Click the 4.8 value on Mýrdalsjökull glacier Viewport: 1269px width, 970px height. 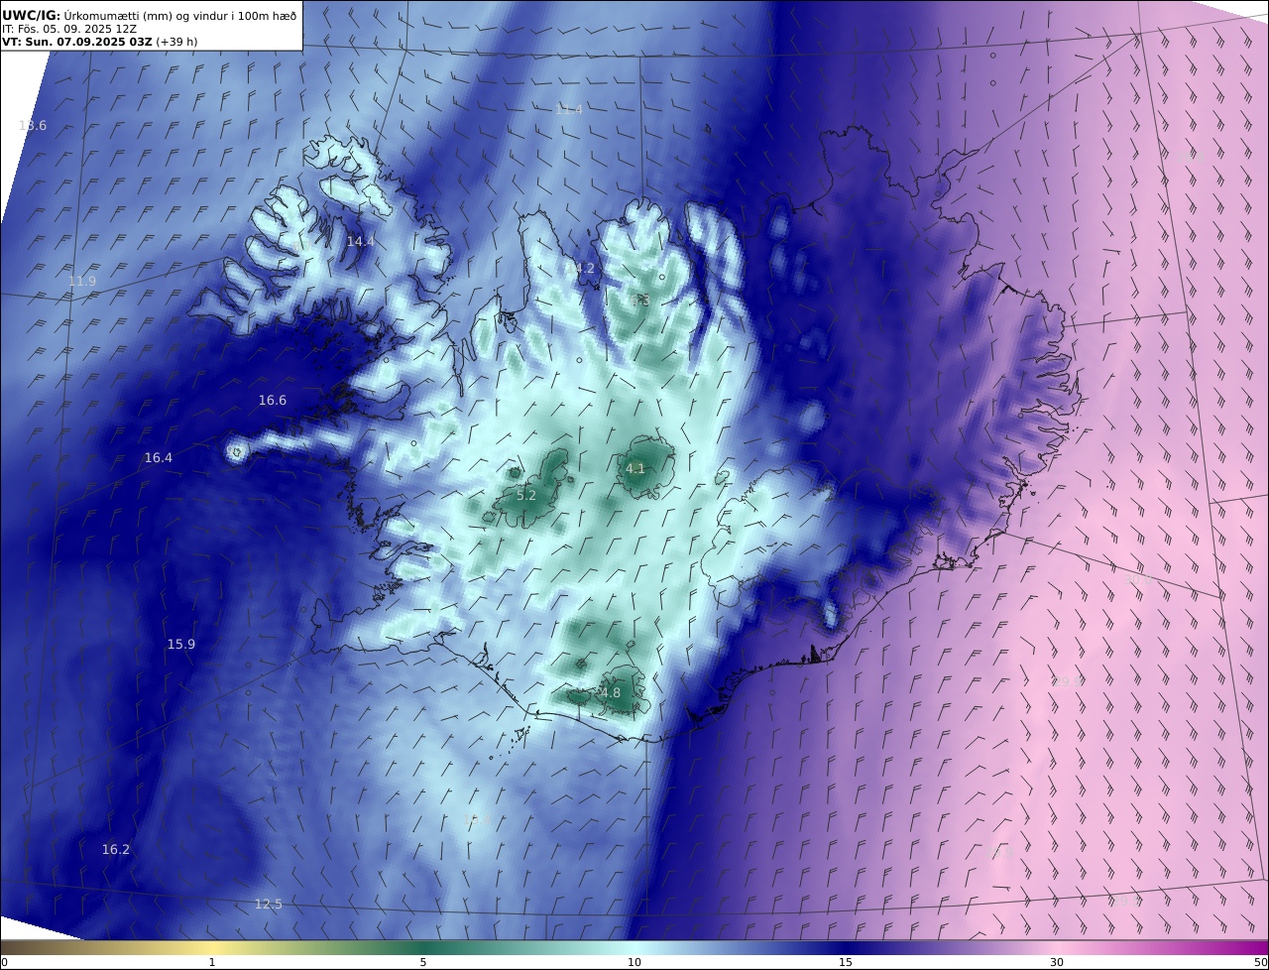click(611, 693)
